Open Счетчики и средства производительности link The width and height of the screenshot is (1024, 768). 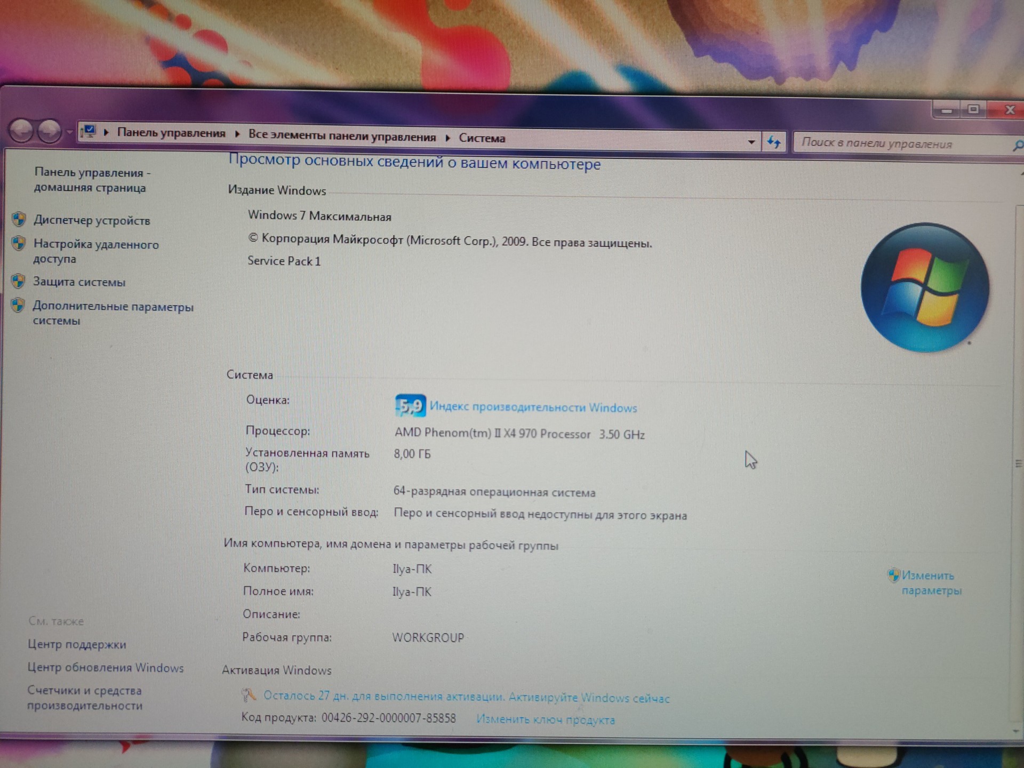[85, 698]
